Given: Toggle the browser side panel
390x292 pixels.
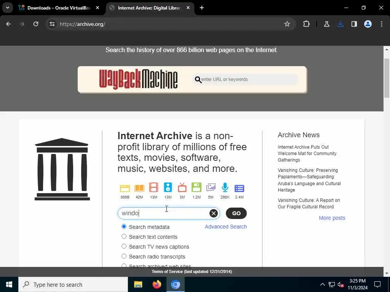Looking at the screenshot, I should coord(354,24).
